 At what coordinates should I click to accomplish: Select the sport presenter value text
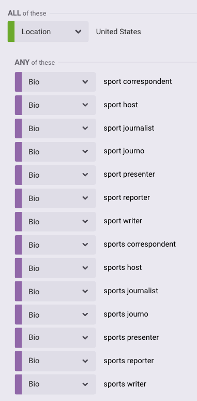click(129, 175)
